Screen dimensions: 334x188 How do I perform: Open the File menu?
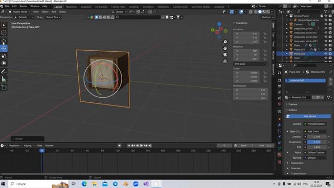coord(7,6)
